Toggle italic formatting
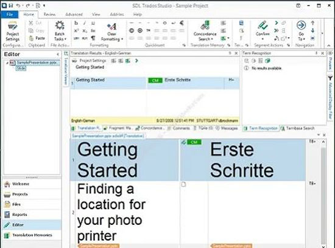 [x=85, y=23]
